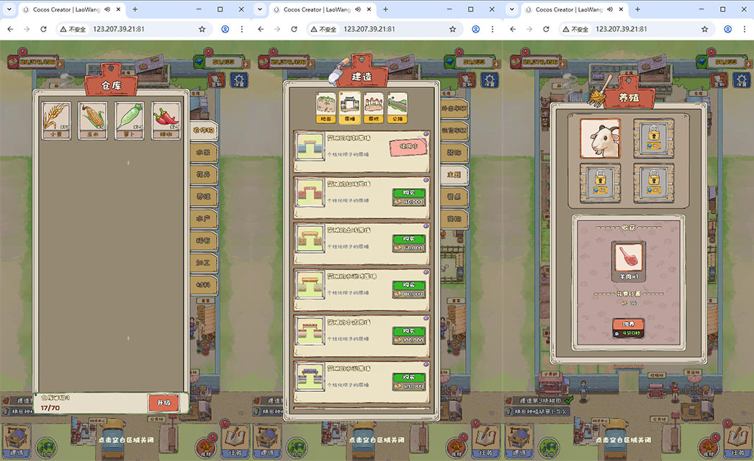Select the 围栏 build category

click(x=374, y=107)
